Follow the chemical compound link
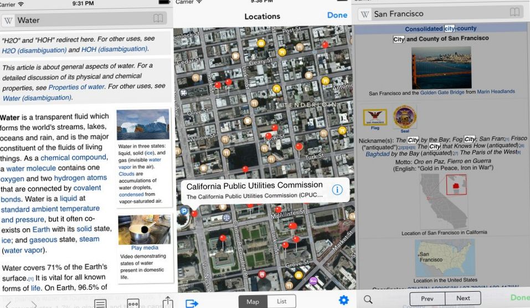This screenshot has width=530, height=308. tap(74, 157)
